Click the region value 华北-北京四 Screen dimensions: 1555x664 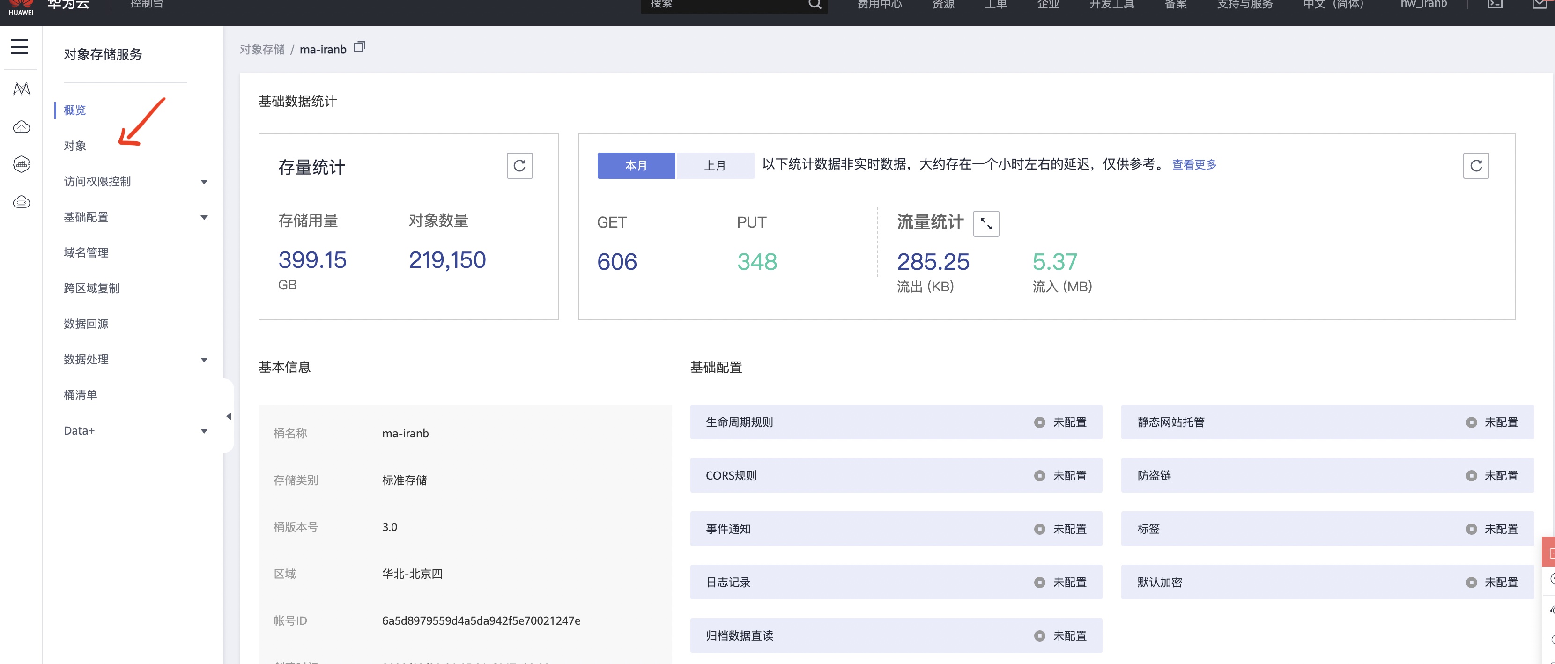412,574
